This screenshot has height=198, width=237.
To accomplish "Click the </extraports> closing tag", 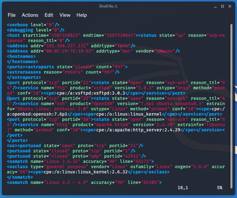I will click(x=24, y=77).
